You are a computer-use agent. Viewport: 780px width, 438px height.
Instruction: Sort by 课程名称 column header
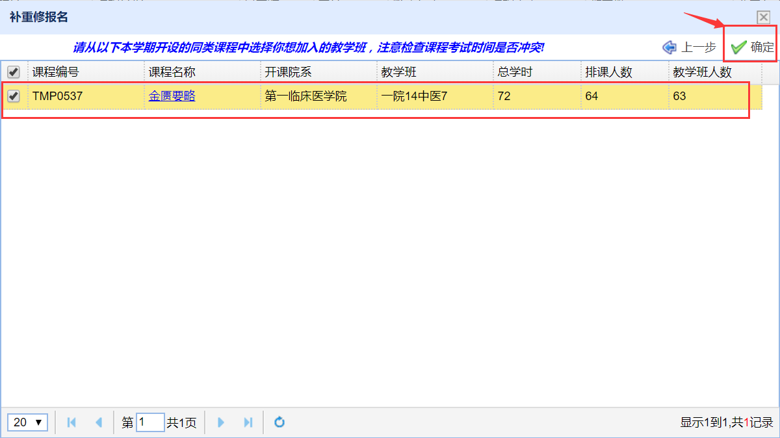[x=172, y=72]
